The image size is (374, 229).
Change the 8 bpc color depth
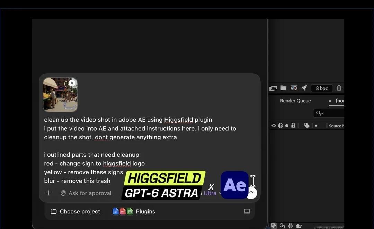click(x=322, y=89)
